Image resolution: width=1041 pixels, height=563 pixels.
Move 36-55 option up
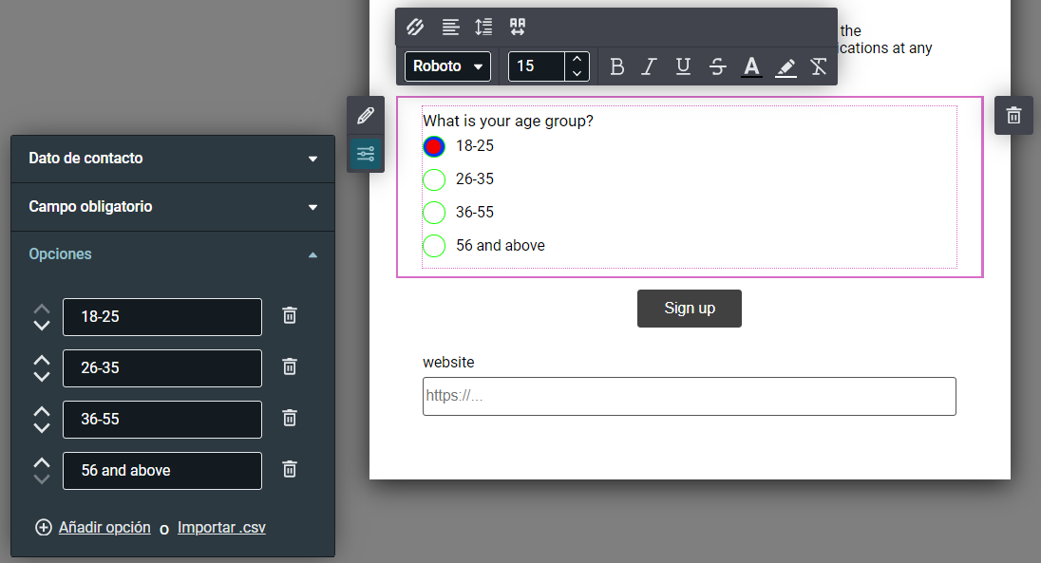pyautogui.click(x=42, y=411)
